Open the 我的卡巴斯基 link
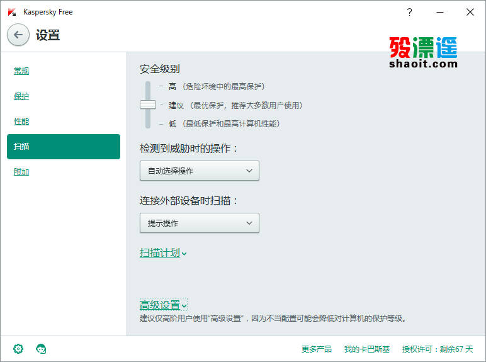The width and height of the screenshot is (486, 362). click(x=366, y=349)
